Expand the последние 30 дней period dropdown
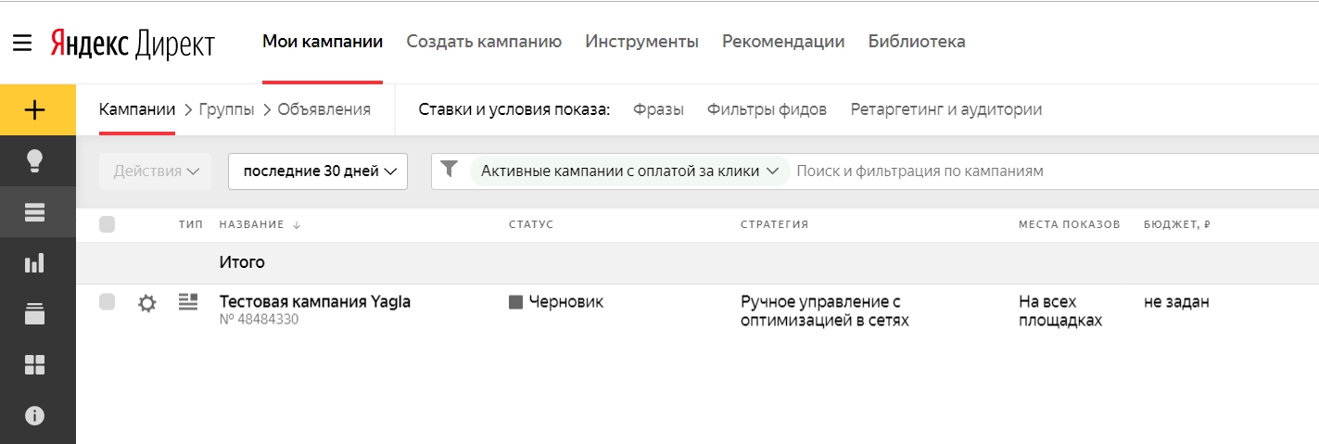1319x444 pixels. tap(318, 171)
